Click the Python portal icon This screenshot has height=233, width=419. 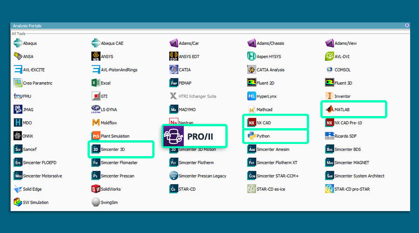point(251,136)
